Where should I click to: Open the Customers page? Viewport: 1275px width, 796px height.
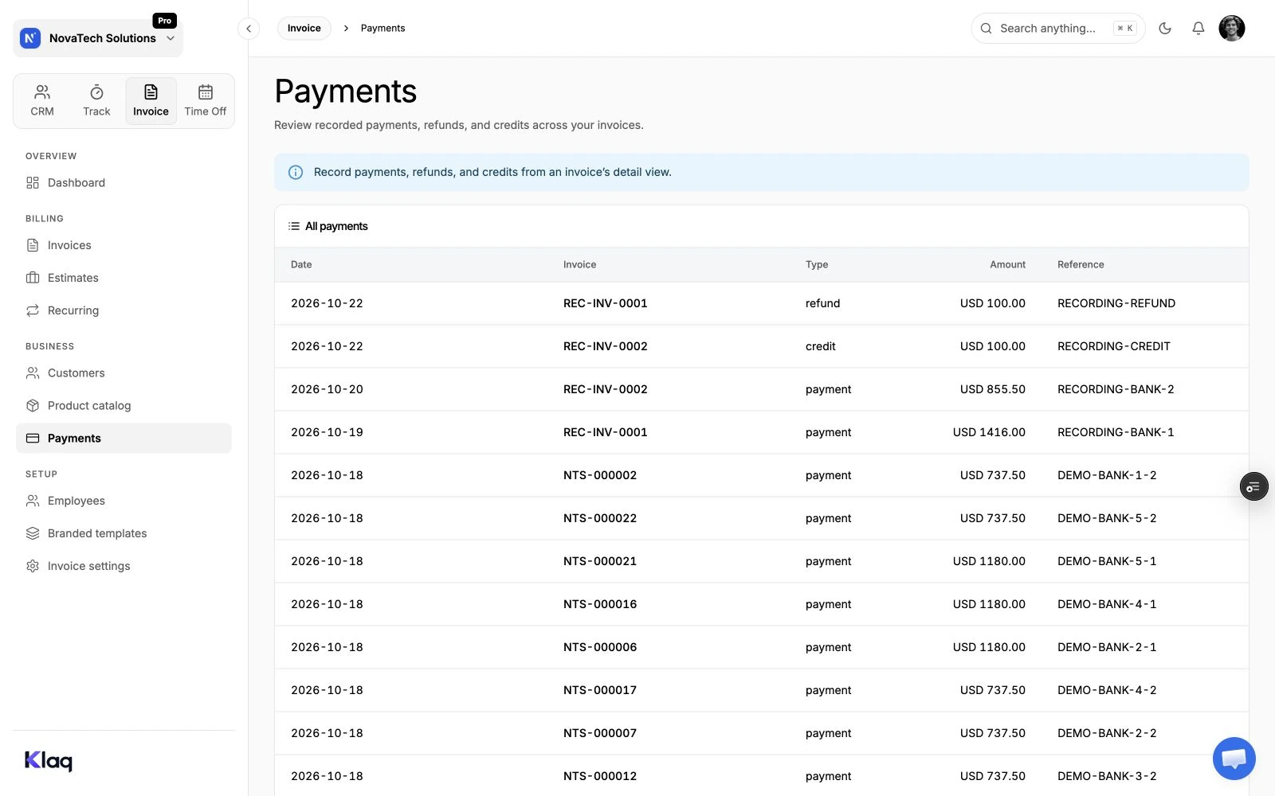124,373
